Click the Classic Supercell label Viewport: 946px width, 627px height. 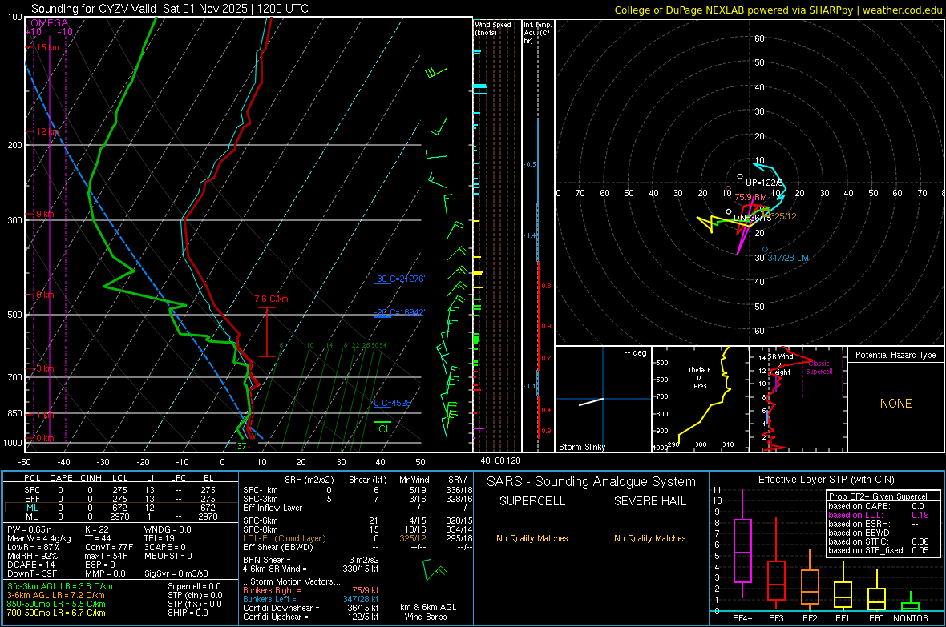click(819, 368)
